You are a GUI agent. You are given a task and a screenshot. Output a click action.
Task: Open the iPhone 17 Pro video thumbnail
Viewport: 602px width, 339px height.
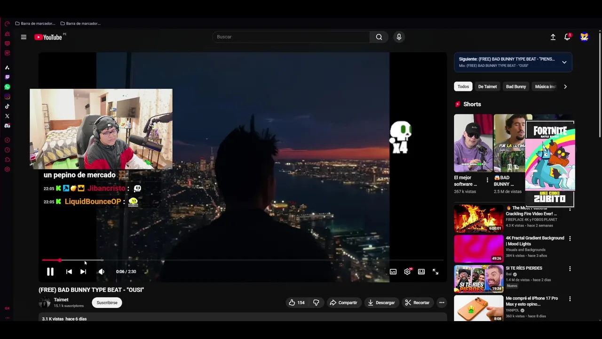click(479, 308)
